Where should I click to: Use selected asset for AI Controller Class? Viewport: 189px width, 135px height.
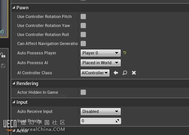(116, 73)
